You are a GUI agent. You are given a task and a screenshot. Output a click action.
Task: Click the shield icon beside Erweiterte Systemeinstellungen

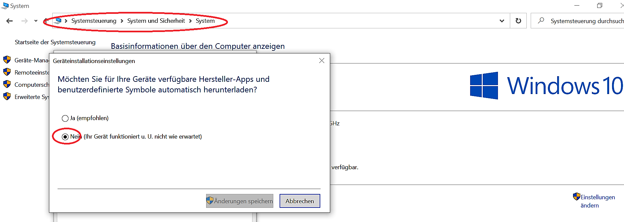(x=7, y=96)
